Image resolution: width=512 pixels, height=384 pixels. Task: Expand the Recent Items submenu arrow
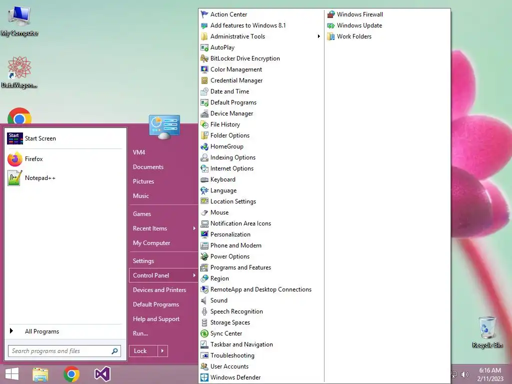click(194, 228)
